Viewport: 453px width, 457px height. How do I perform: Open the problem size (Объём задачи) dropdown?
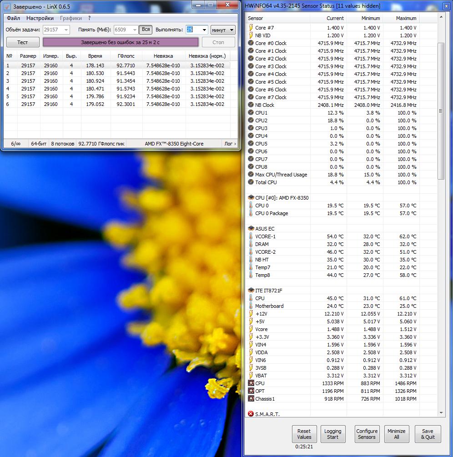(x=66, y=30)
